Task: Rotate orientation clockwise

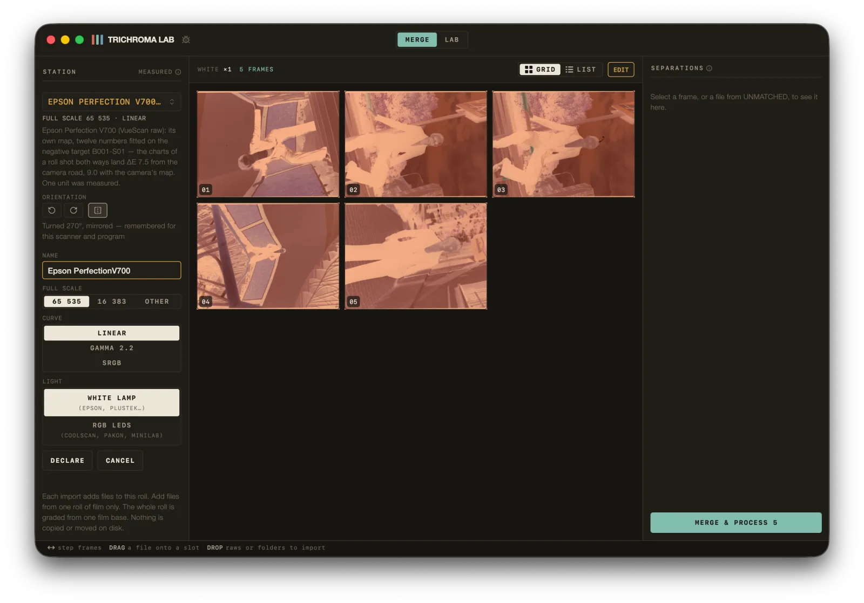Action: 73,210
